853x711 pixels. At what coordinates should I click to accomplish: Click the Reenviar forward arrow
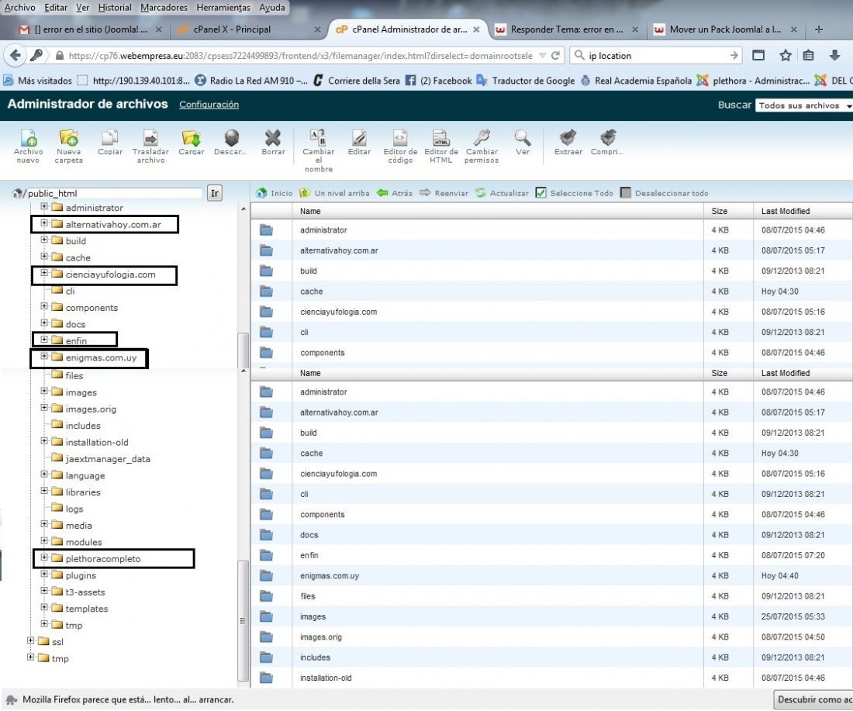click(x=444, y=193)
